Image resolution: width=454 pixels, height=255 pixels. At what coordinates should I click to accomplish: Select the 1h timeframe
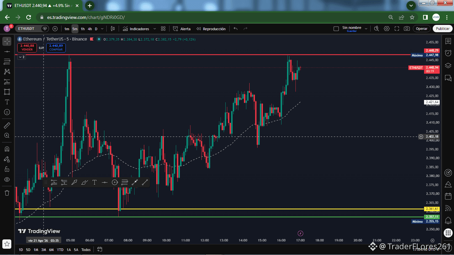(83, 29)
